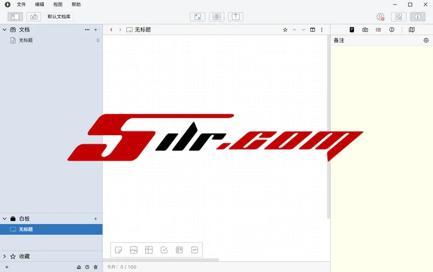Open the 视图 menu
Screen dimensions: 433x272
(58, 4)
